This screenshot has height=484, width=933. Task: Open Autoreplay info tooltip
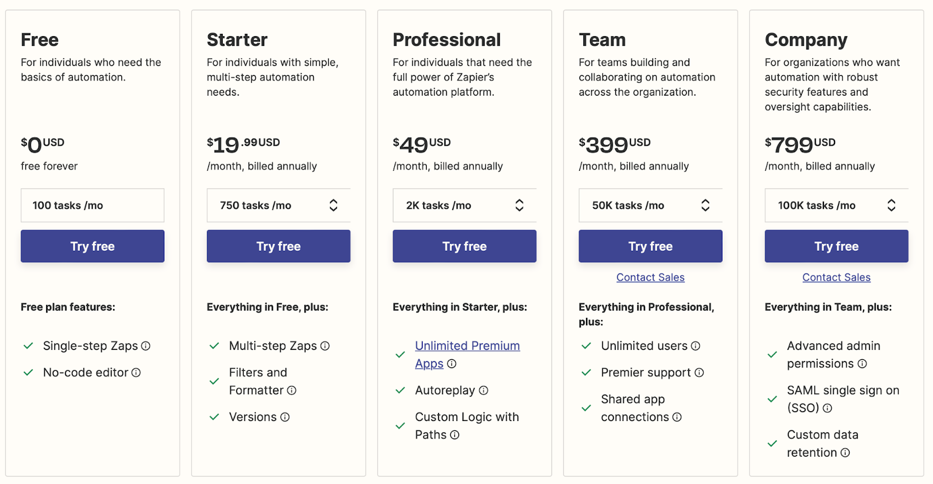tap(483, 390)
